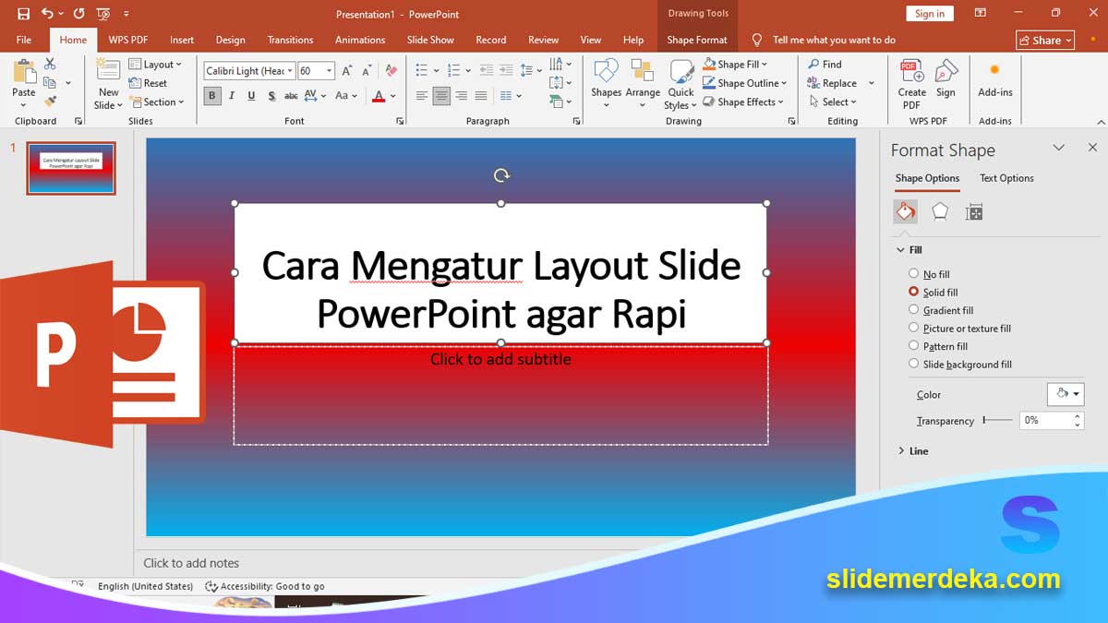
Task: Open the Layout dropdown
Action: pos(155,65)
